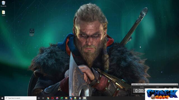
Task: Open the green Excel icon on taskbar
Action: 62,98
